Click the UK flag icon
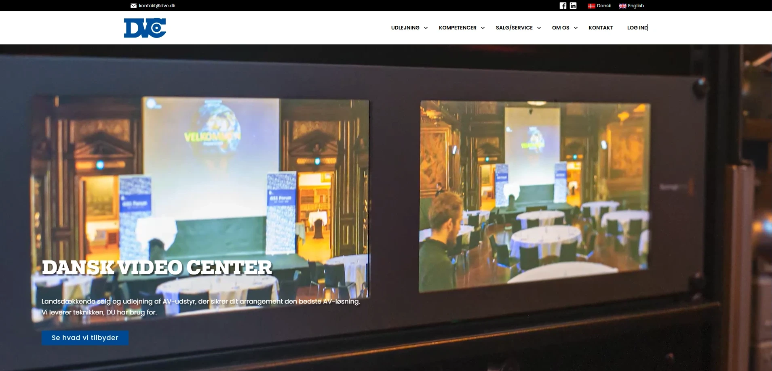Image resolution: width=772 pixels, height=371 pixels. coord(623,6)
